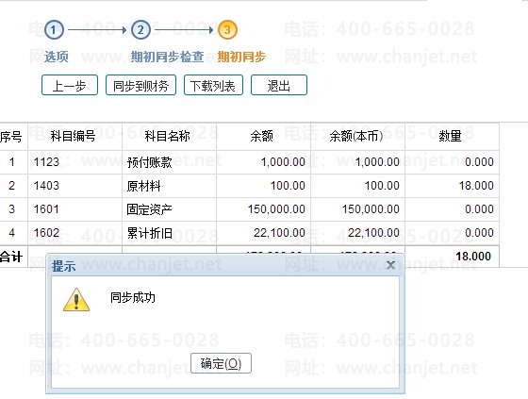Click total quantity 18.000 in 合计 row
Screen dimensions: 528x399
(473, 257)
